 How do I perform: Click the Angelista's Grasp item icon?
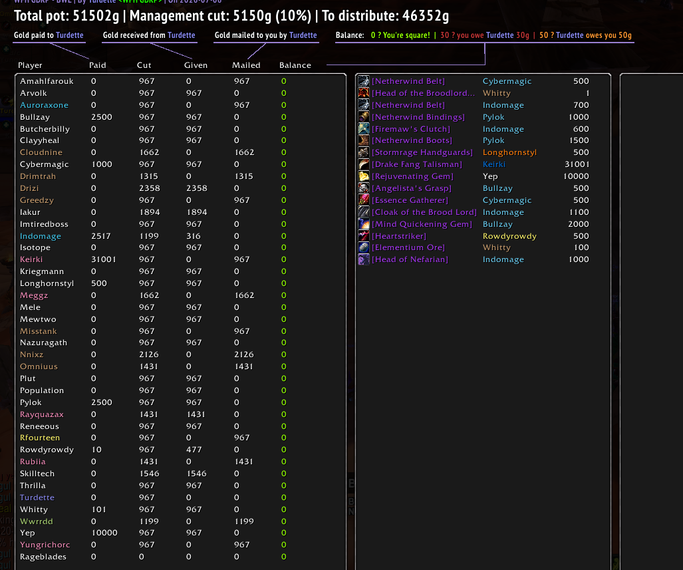pyautogui.click(x=363, y=188)
